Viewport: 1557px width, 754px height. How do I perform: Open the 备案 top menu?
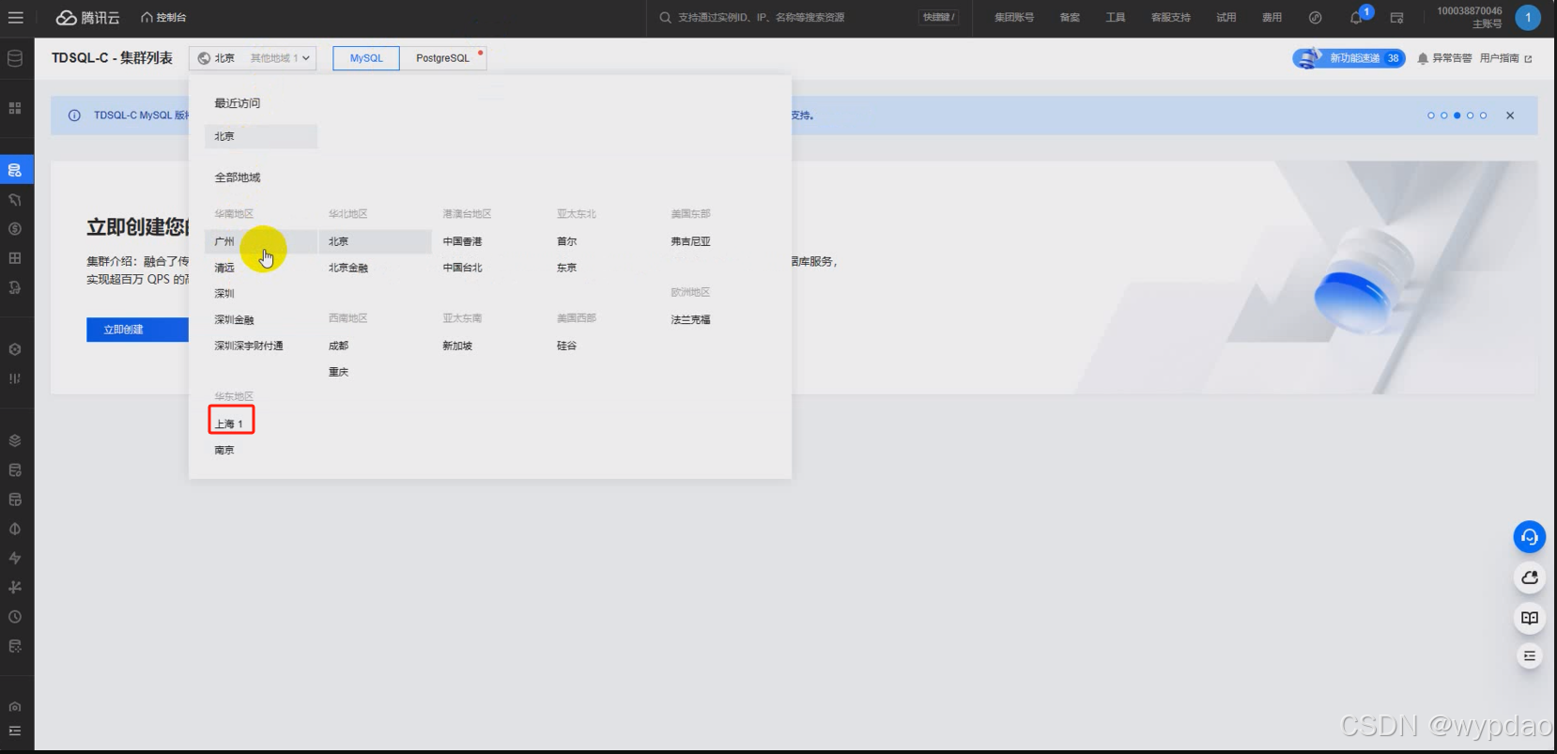[1070, 17]
